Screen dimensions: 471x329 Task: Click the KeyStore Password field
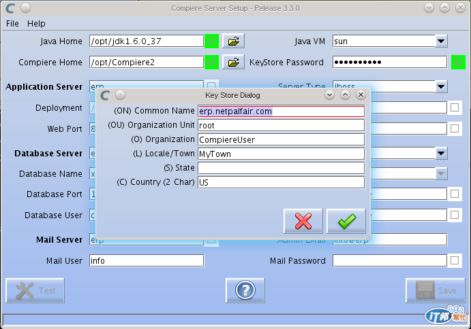click(390, 62)
